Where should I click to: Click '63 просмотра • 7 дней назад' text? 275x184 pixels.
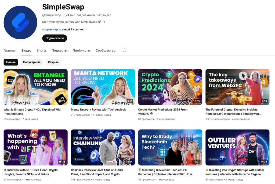[x=21, y=119]
